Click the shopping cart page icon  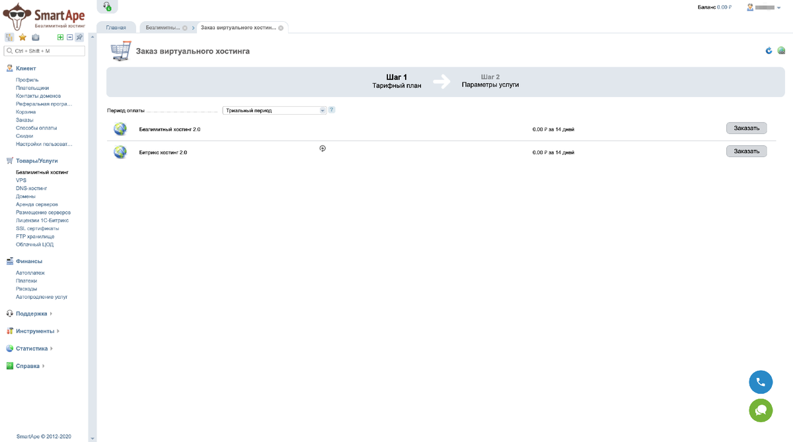120,51
